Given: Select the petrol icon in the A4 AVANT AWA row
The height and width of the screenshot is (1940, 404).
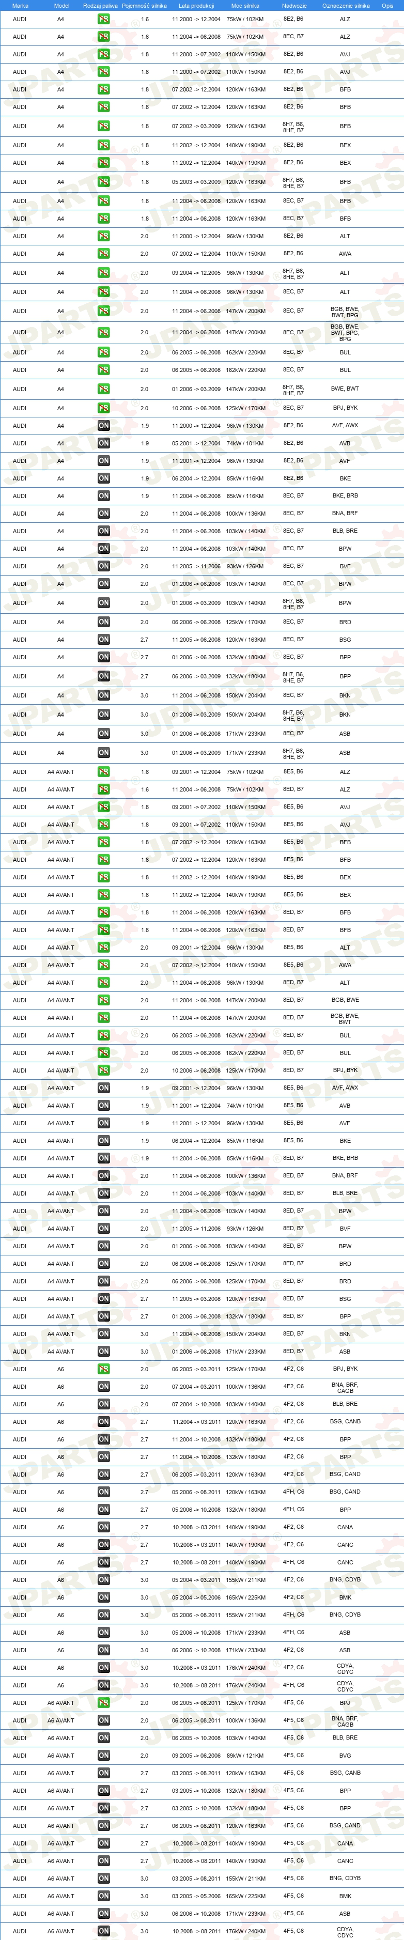Looking at the screenshot, I should [103, 965].
